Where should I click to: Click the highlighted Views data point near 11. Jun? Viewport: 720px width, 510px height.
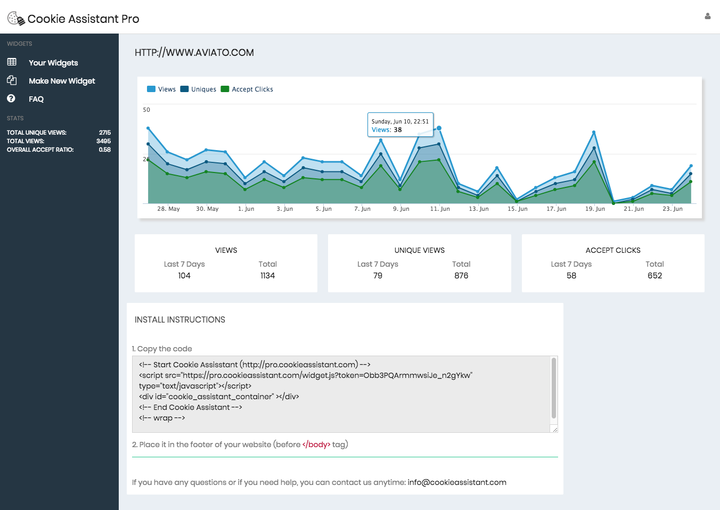point(439,128)
